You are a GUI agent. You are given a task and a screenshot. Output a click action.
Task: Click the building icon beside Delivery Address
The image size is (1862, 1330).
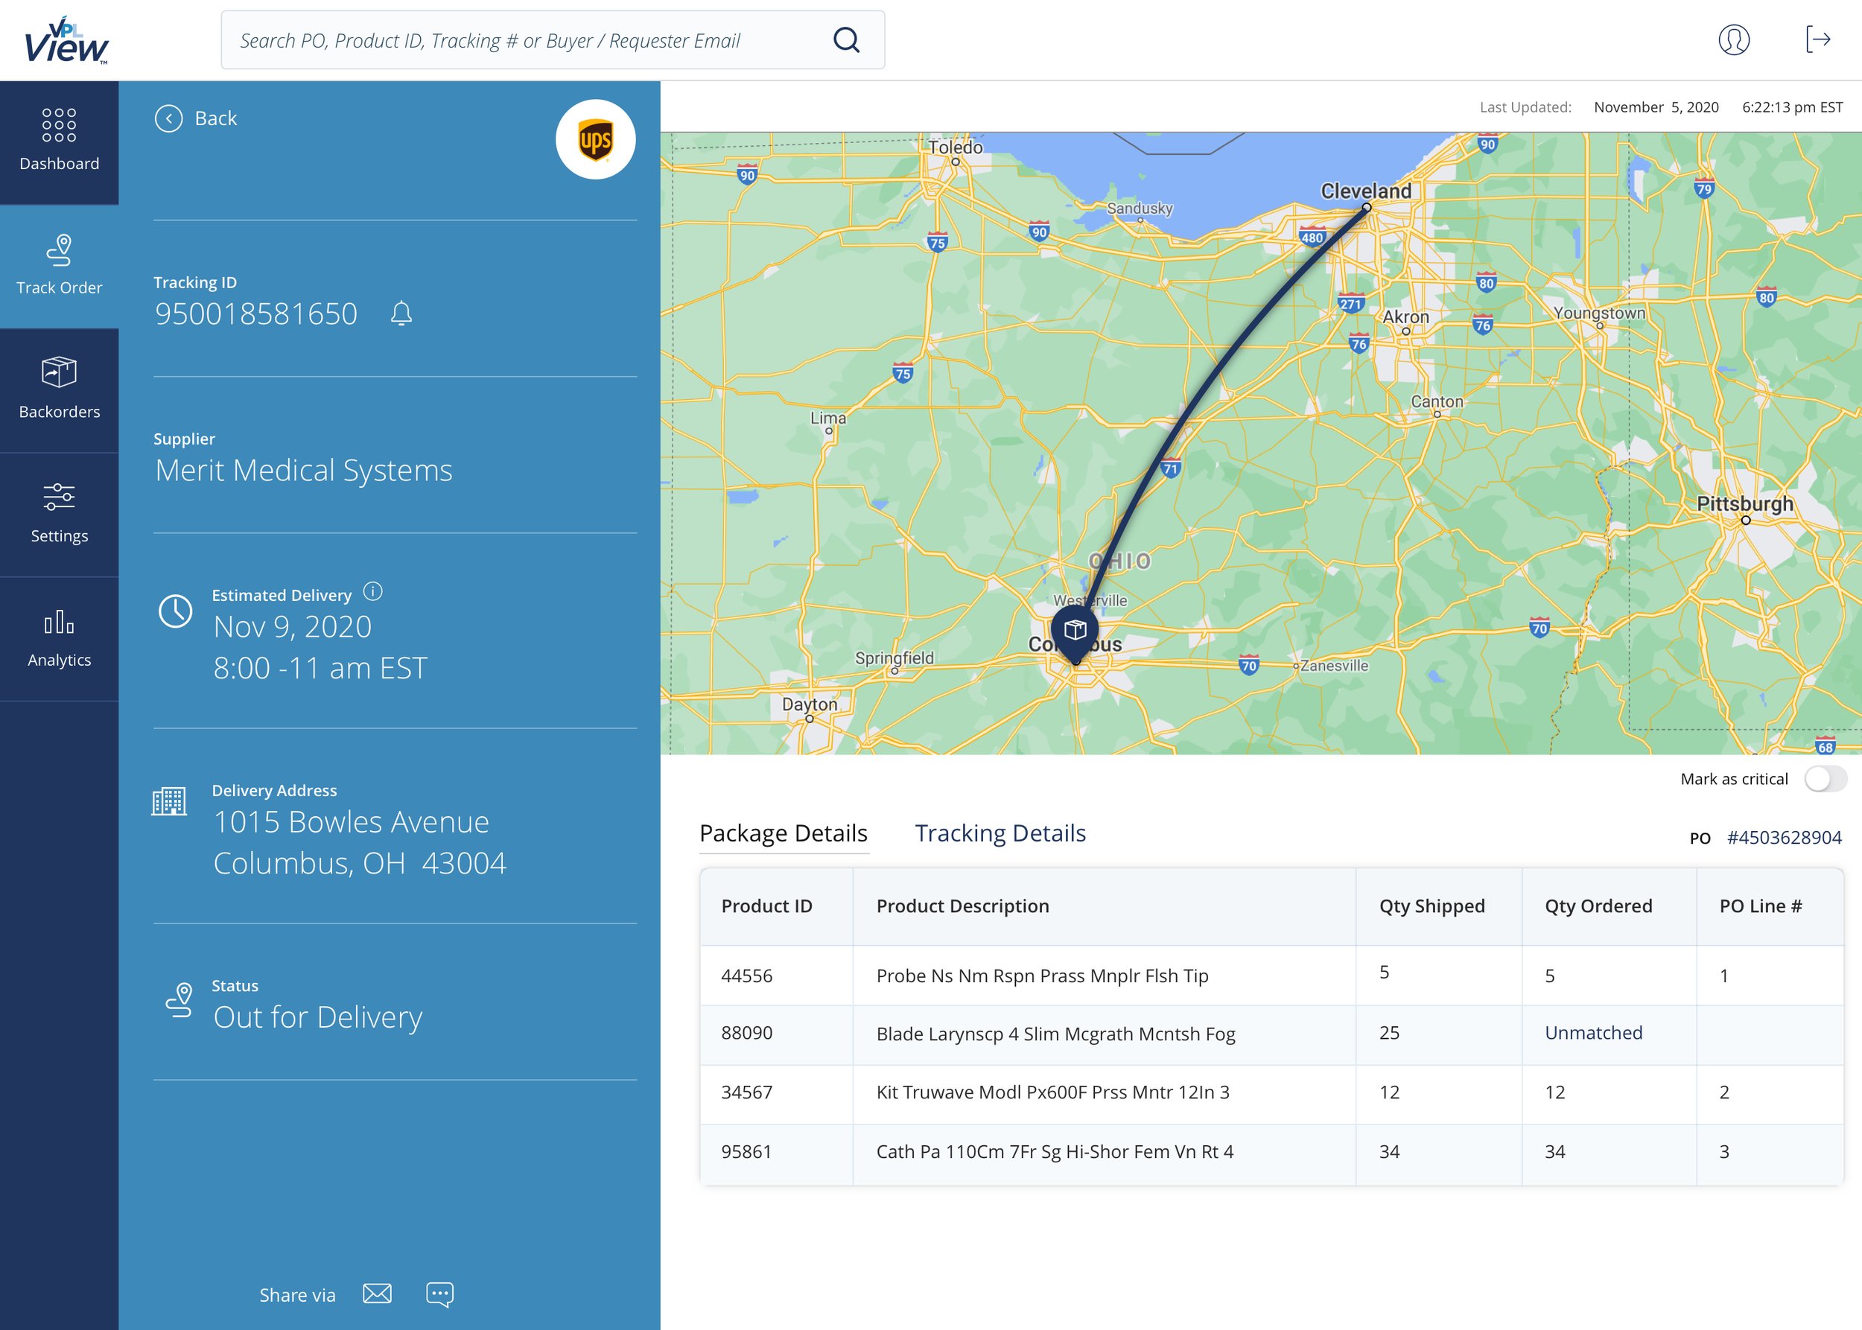pyautogui.click(x=169, y=800)
